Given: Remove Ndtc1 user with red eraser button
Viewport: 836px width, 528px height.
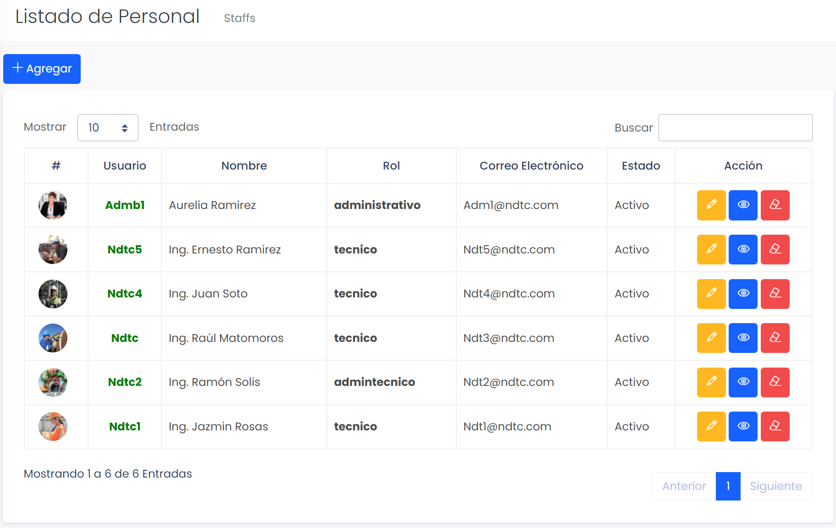Looking at the screenshot, I should pos(775,426).
